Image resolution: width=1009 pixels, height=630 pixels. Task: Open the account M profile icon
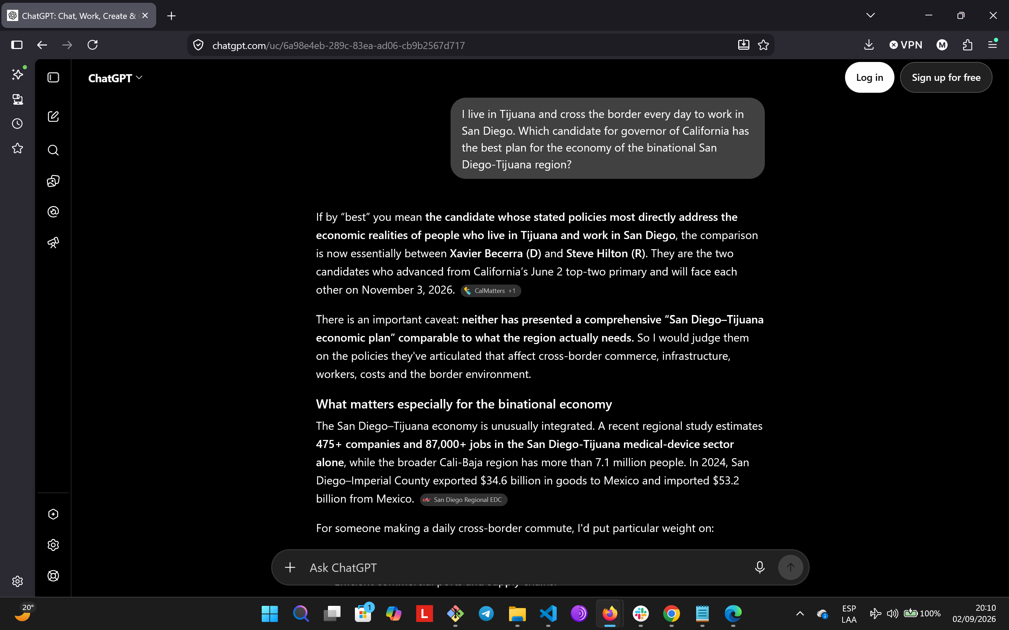942,45
